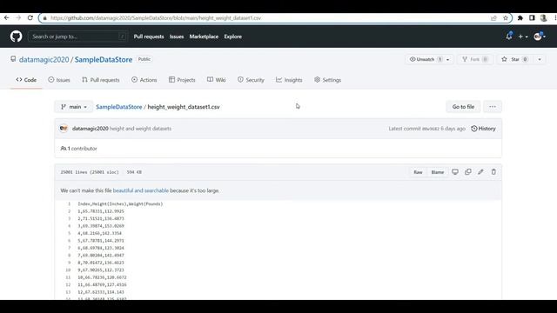The height and width of the screenshot is (313, 557).
Task: Open the commit author datamagic2020 link
Action: point(91,129)
